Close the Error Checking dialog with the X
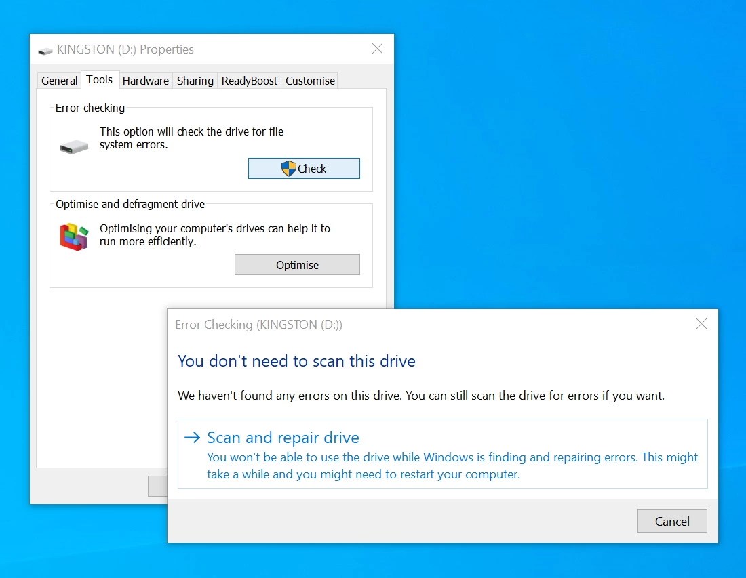Screen dimensions: 746x578 point(701,324)
